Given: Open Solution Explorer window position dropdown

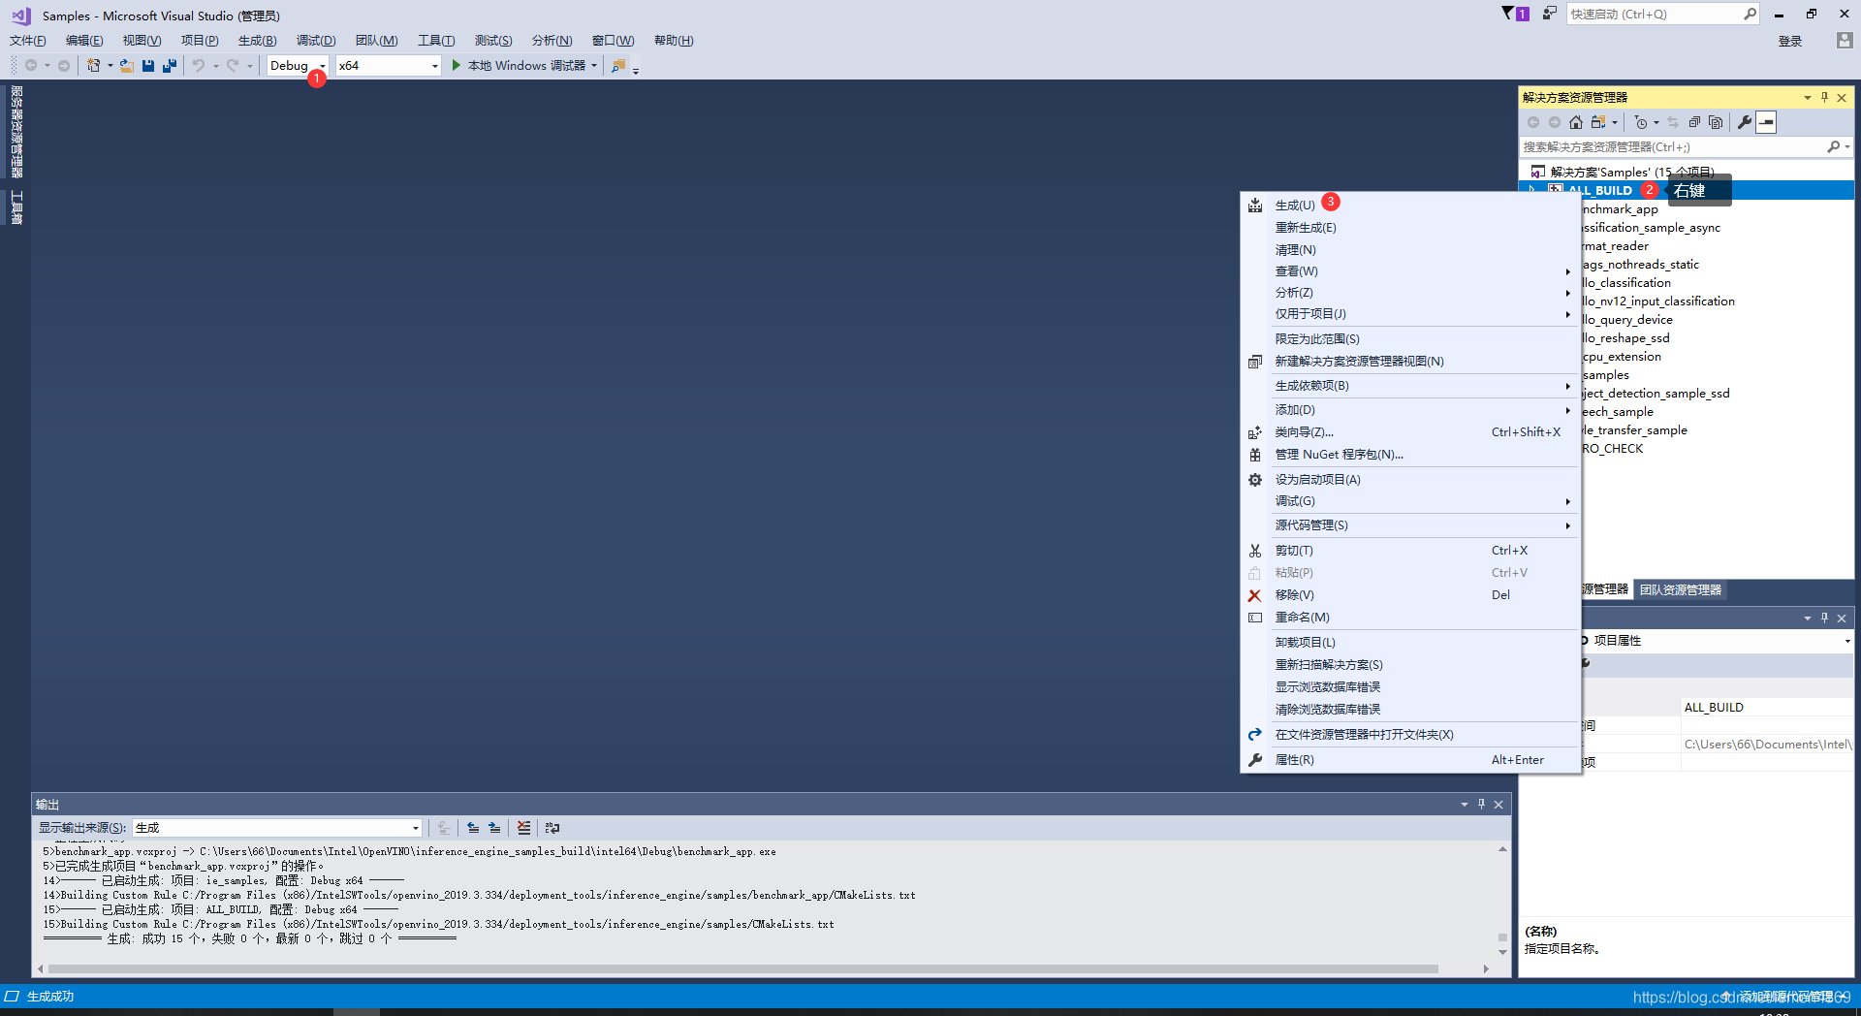Looking at the screenshot, I should pyautogui.click(x=1807, y=98).
